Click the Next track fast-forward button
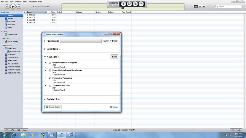This screenshot has height=138, width=246. click(19, 7)
